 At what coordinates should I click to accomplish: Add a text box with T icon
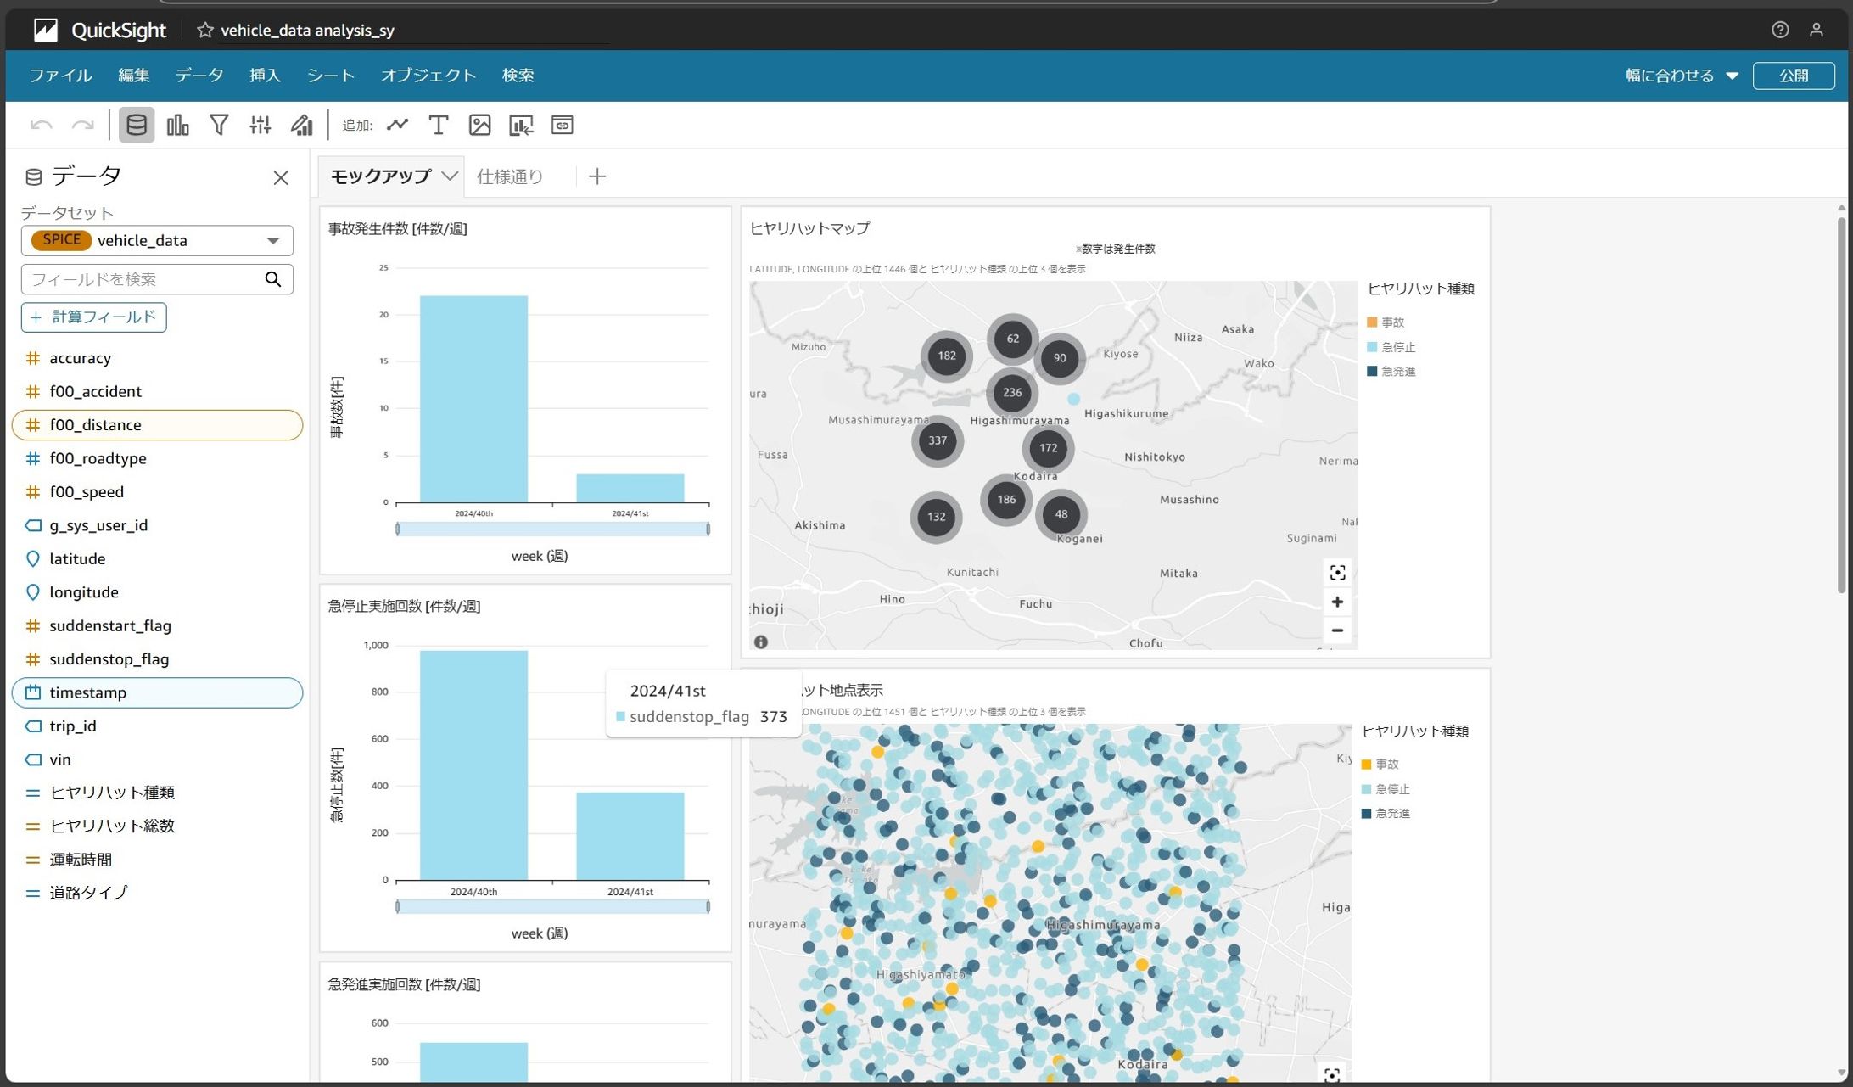[x=438, y=126]
